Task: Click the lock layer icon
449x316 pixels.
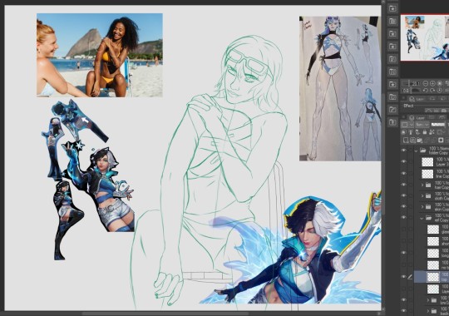Action: [x=425, y=132]
